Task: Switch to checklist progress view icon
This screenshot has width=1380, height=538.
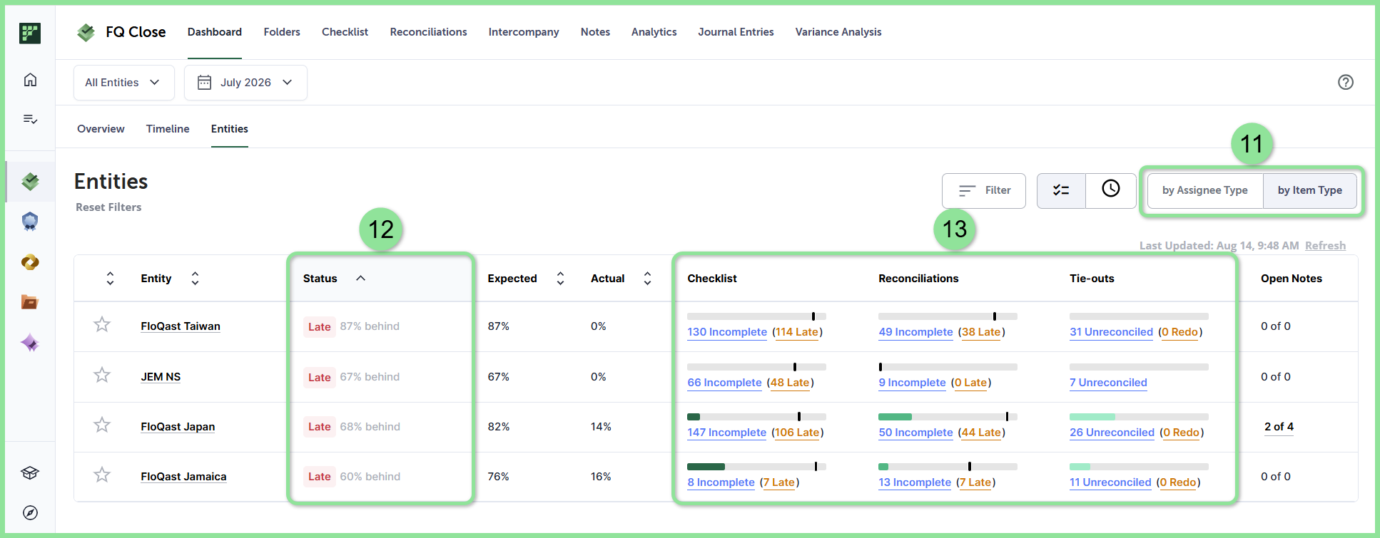Action: [x=1061, y=190]
